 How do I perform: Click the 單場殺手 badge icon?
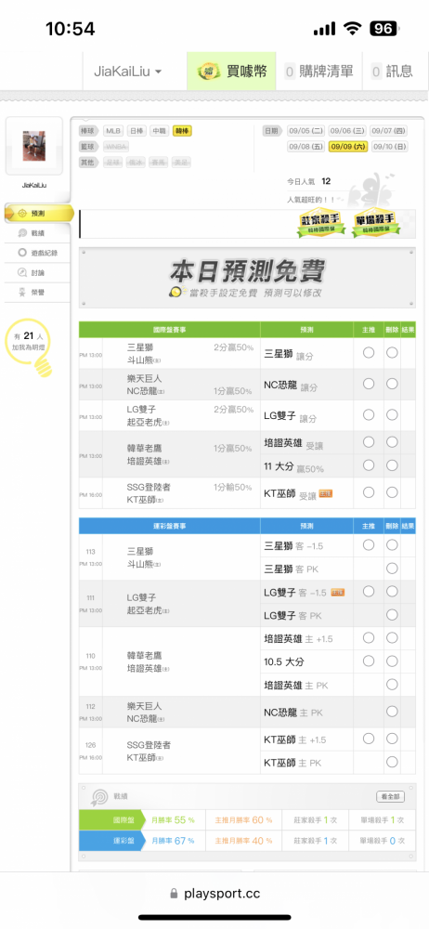click(x=376, y=223)
